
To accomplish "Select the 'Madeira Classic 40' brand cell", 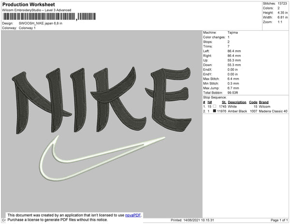I will pyautogui.click(x=273, y=111).
